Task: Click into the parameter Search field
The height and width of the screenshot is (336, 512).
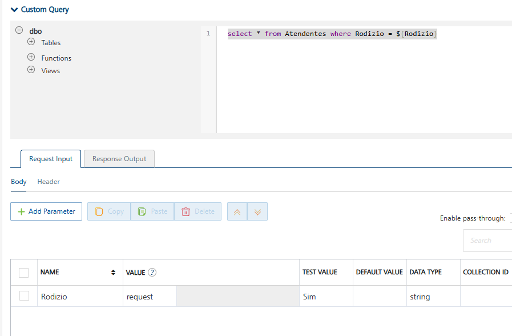Action: click(x=487, y=241)
